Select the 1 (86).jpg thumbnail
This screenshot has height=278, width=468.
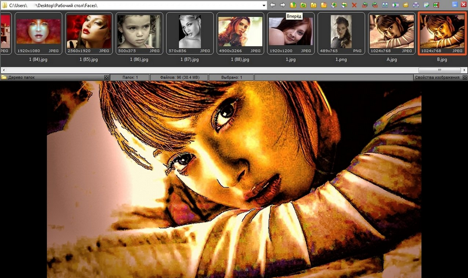click(139, 33)
